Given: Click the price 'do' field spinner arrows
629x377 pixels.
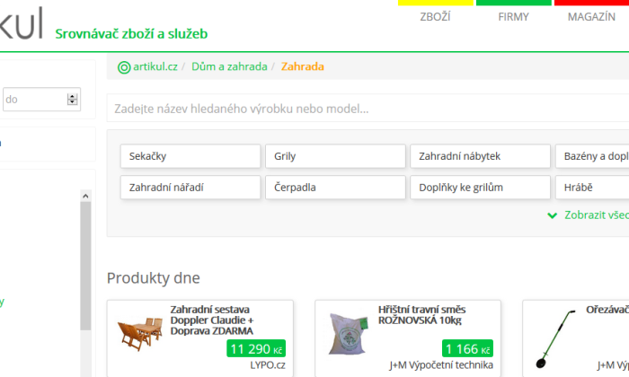Looking at the screenshot, I should click(72, 100).
